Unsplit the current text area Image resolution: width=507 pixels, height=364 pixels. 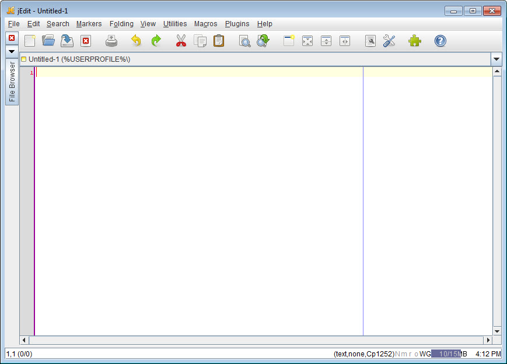pyautogui.click(x=307, y=41)
